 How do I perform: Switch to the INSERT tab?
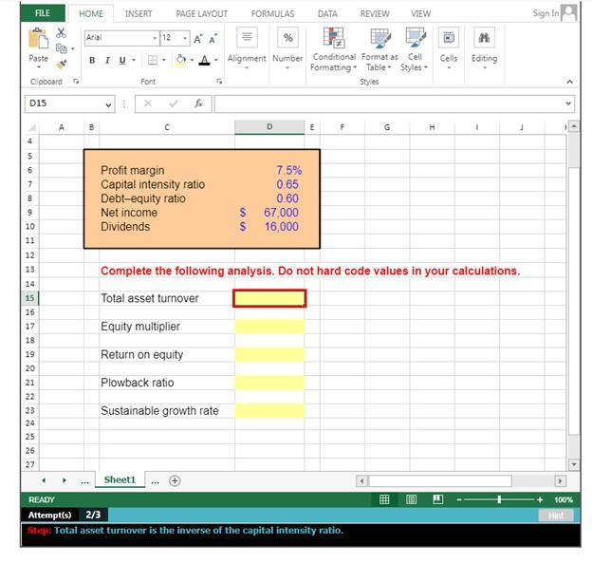pyautogui.click(x=139, y=14)
